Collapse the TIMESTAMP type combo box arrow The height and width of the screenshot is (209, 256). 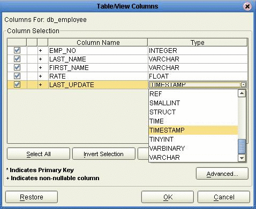click(243, 84)
